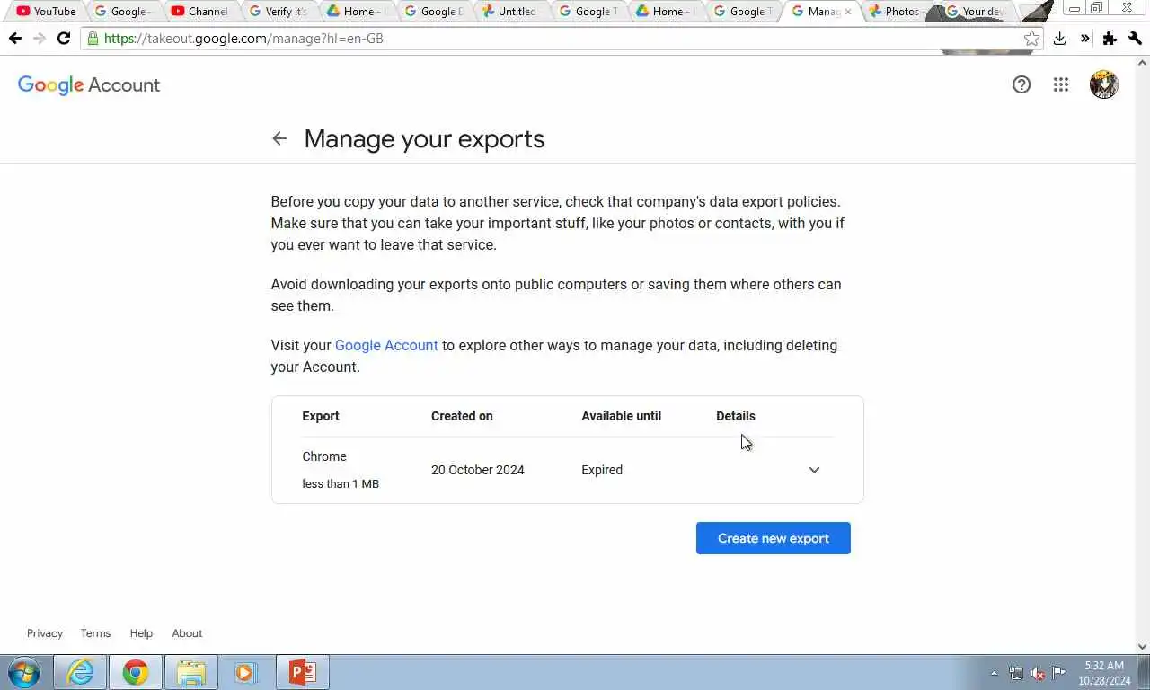Switch to the YouTube tab
1150x690 pixels.
tap(47, 12)
